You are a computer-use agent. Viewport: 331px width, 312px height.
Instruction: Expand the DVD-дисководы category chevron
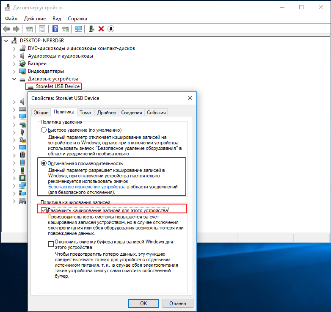click(14, 49)
